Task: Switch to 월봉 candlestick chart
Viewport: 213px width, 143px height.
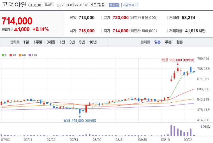Action: pos(179,42)
